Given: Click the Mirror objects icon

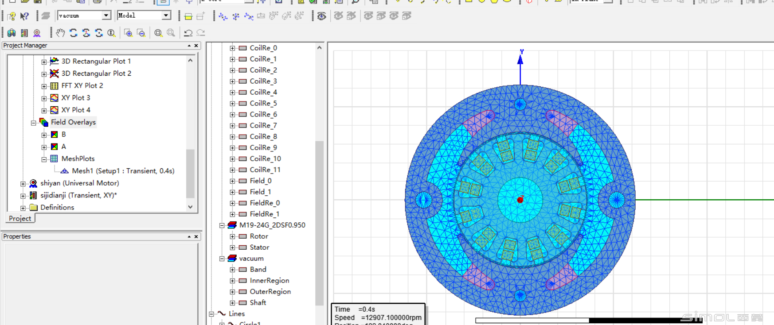Looking at the screenshot, I should [249, 16].
